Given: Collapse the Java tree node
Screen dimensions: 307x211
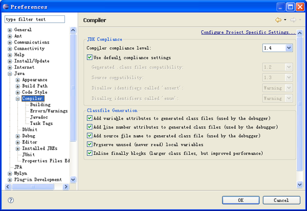Looking at the screenshot, I should point(10,74).
